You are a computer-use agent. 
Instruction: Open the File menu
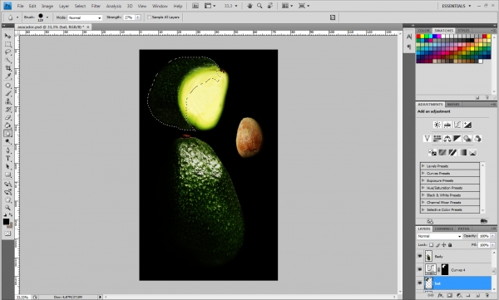tap(20, 6)
